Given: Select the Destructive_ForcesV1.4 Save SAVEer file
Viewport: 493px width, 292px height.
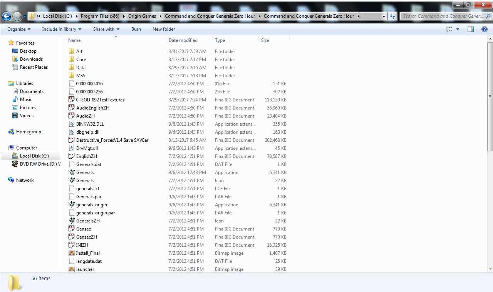Looking at the screenshot, I should (112, 140).
